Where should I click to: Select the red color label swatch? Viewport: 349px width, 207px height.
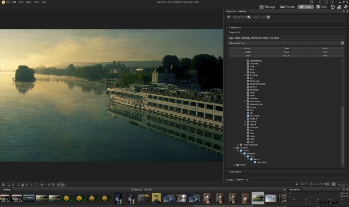253,17
